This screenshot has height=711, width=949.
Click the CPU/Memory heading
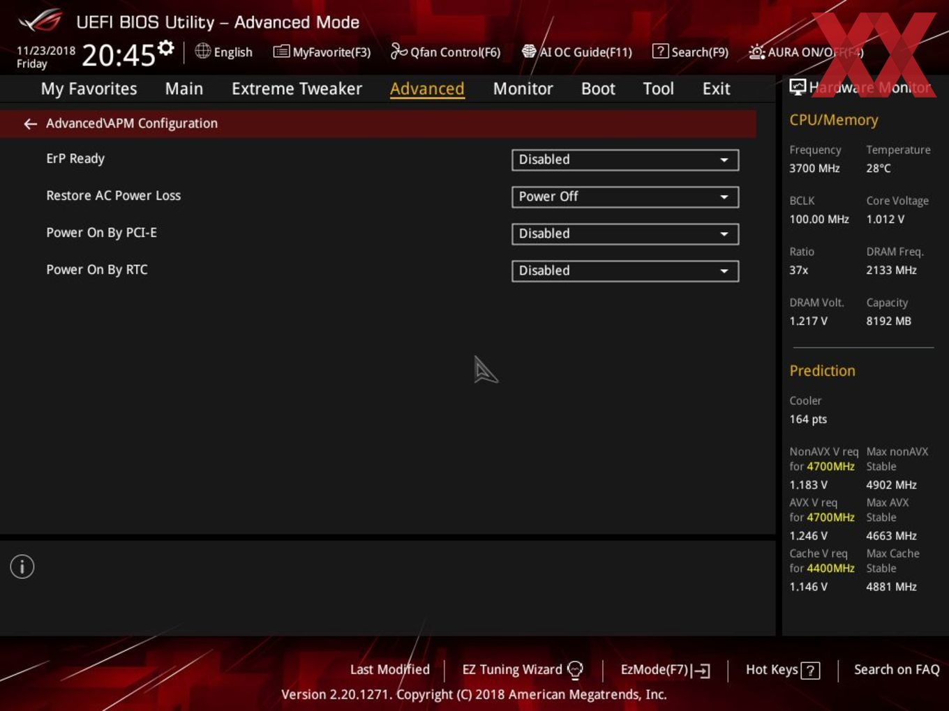tap(833, 120)
